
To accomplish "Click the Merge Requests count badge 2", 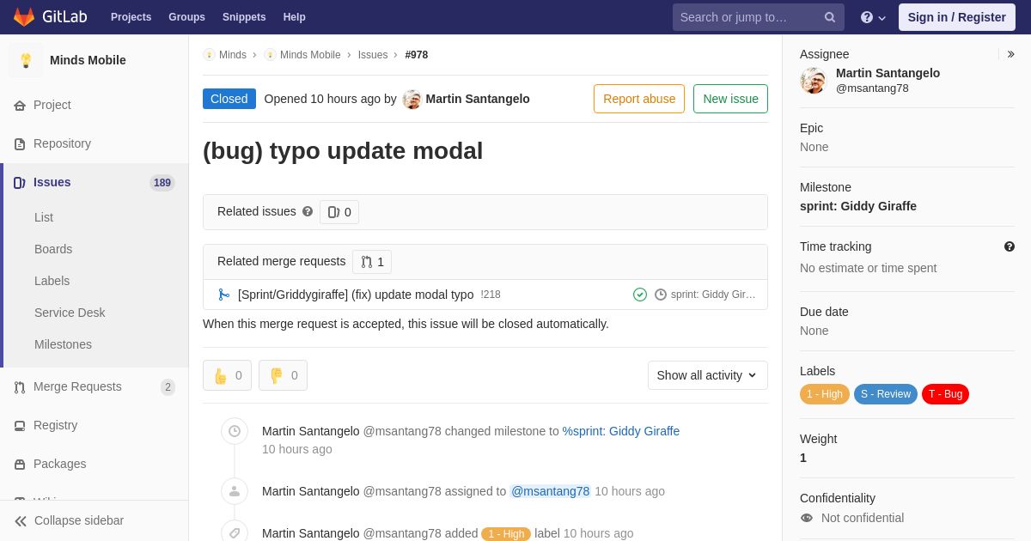I will (168, 387).
